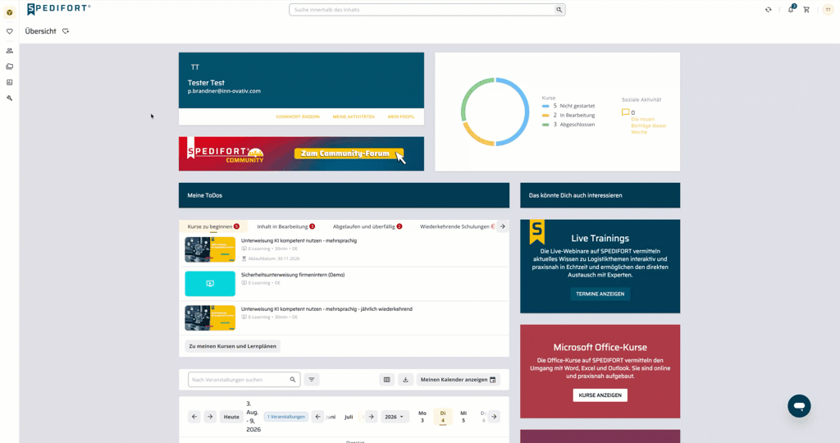Screen dimensions: 840x443
Task: Show next months arrow after Juli
Action: (x=371, y=416)
